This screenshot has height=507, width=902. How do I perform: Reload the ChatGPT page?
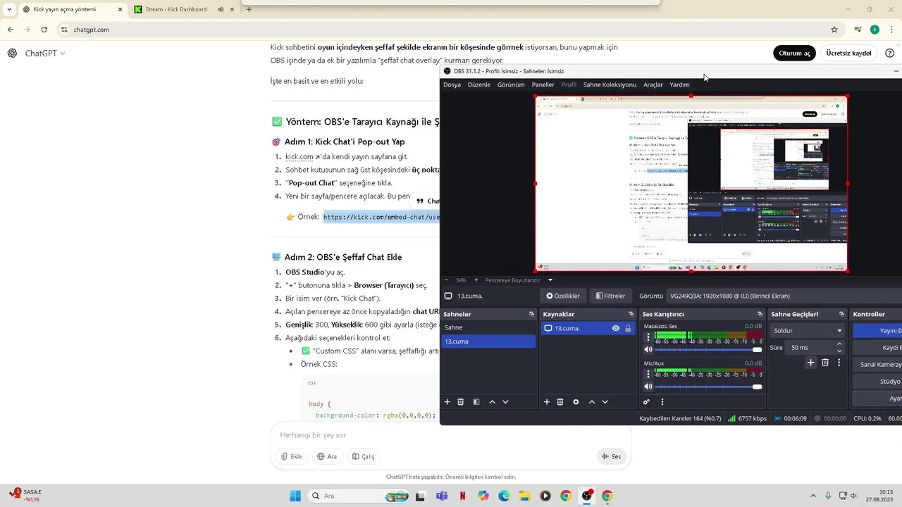pos(44,30)
